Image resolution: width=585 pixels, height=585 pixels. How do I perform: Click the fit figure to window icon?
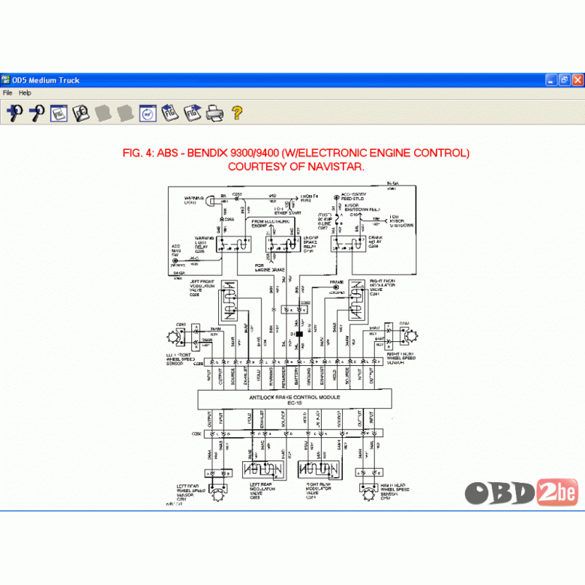59,113
